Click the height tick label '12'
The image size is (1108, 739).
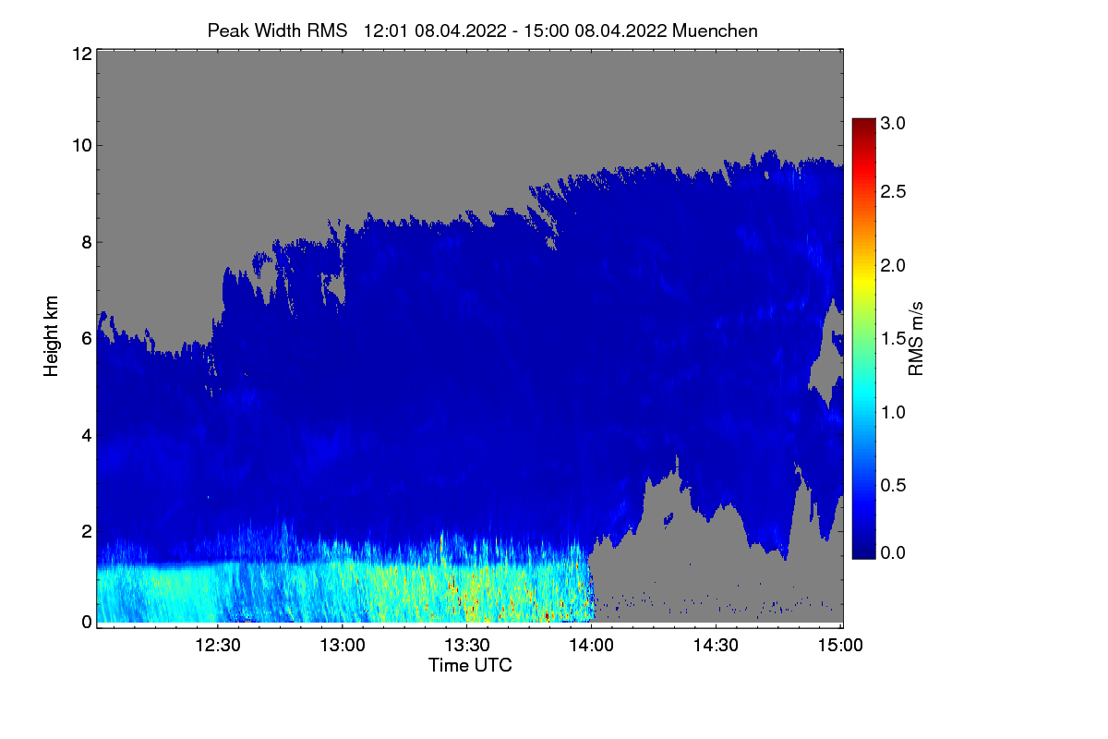point(81,54)
